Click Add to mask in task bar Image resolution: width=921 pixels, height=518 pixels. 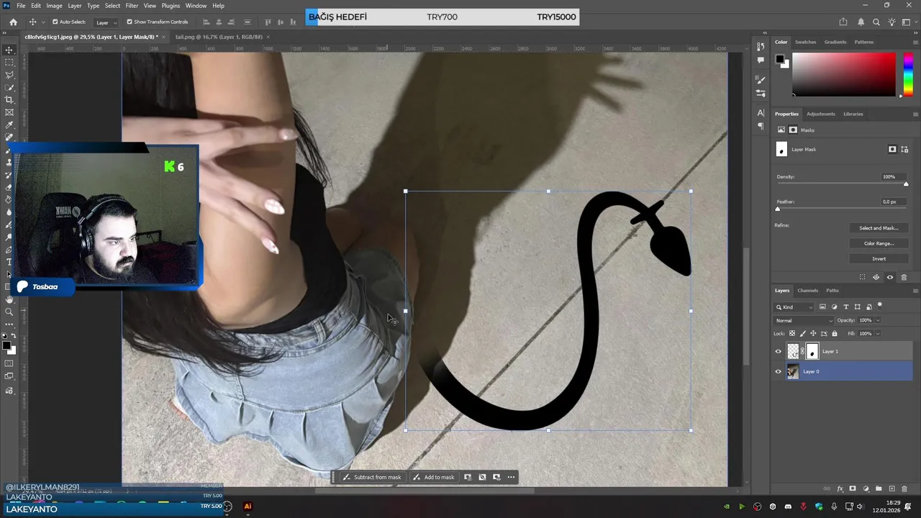[x=433, y=477]
